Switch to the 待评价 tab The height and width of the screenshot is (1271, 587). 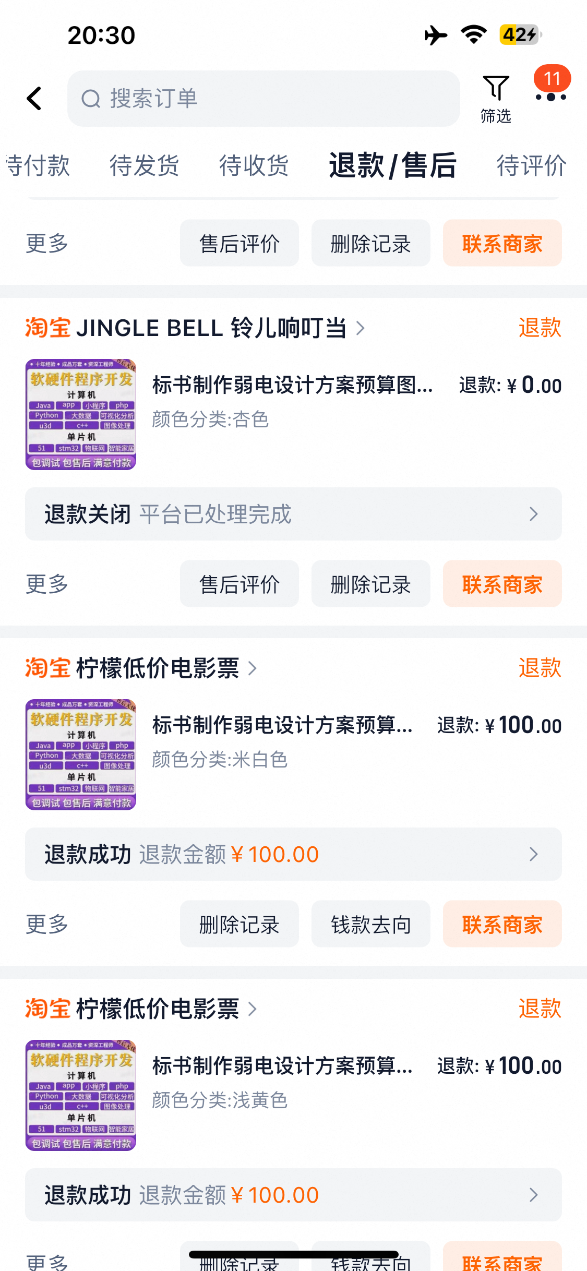click(531, 165)
